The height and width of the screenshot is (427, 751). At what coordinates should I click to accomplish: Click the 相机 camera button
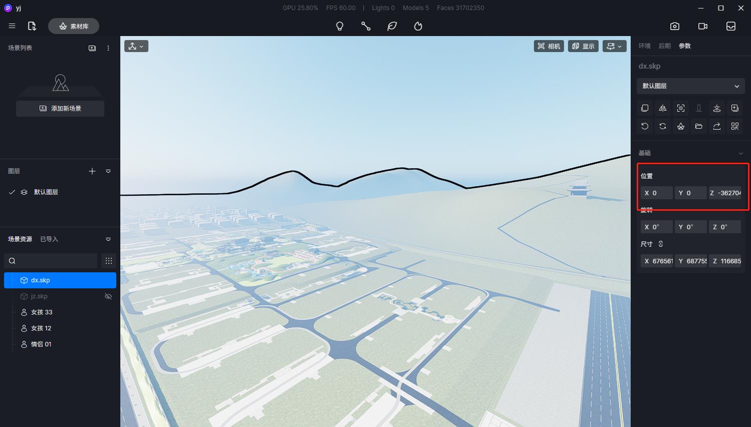point(549,46)
